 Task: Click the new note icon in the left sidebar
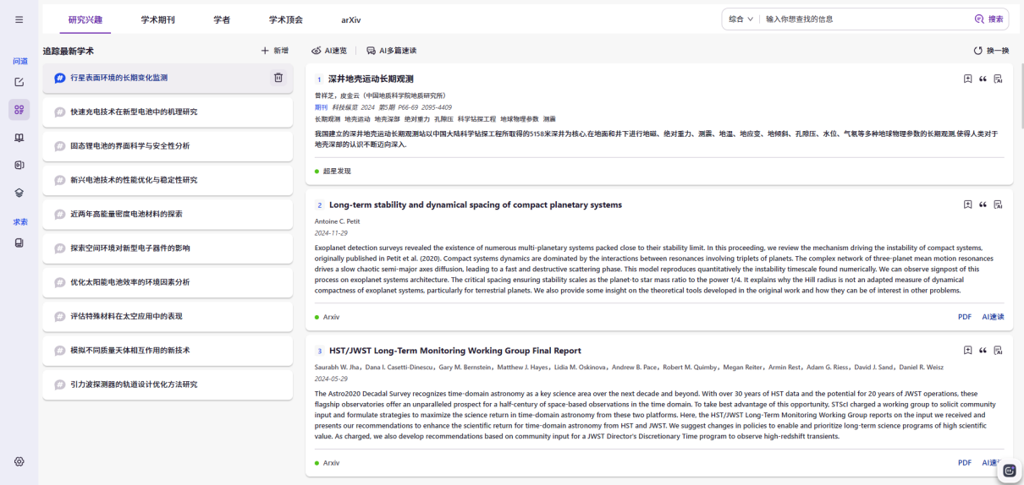pyautogui.click(x=19, y=82)
